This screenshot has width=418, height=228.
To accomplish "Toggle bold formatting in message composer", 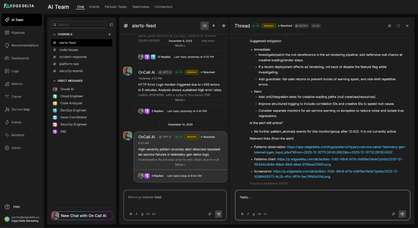I will click(131, 214).
